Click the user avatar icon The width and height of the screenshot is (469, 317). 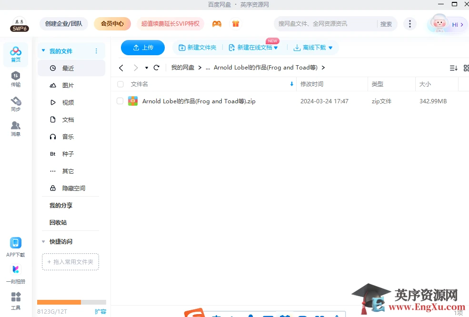(439, 23)
